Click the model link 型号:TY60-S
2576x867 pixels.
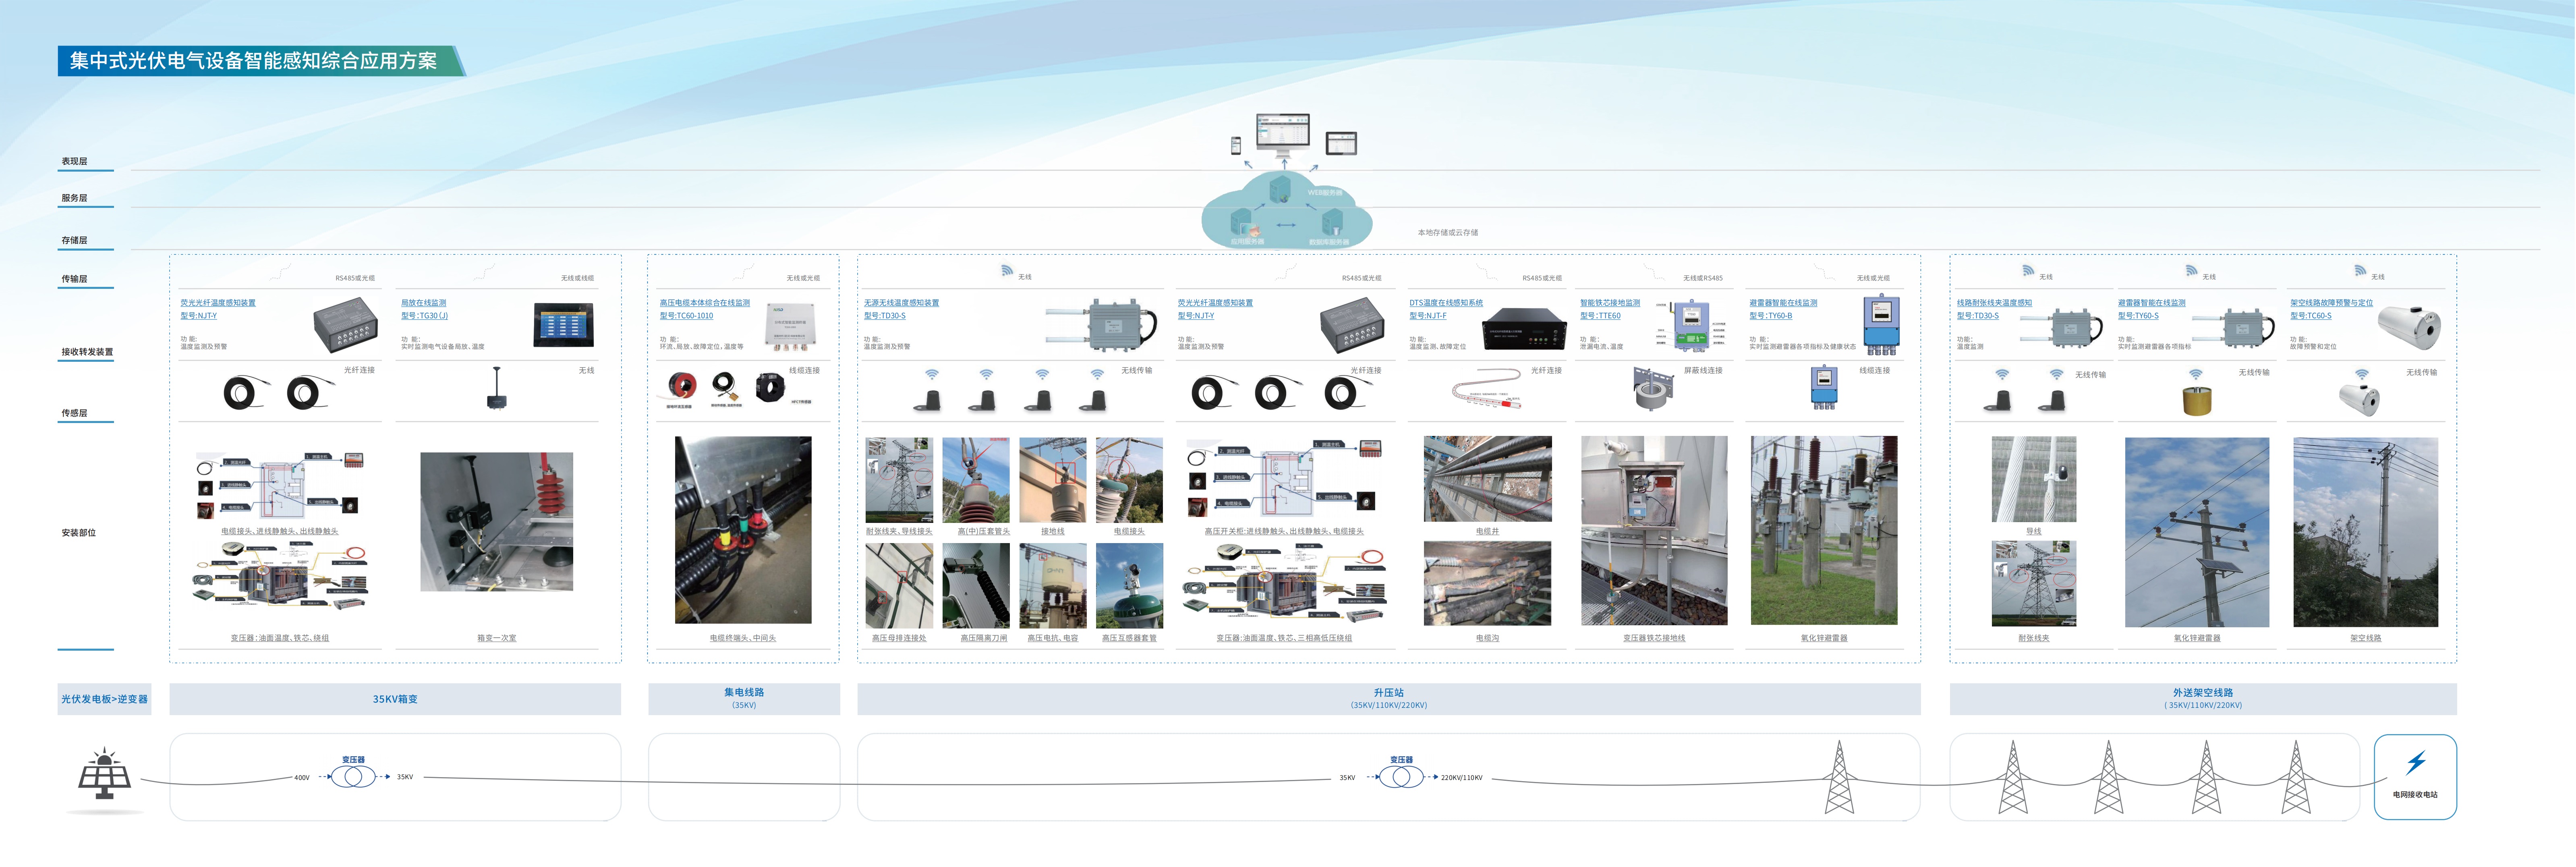2138,316
